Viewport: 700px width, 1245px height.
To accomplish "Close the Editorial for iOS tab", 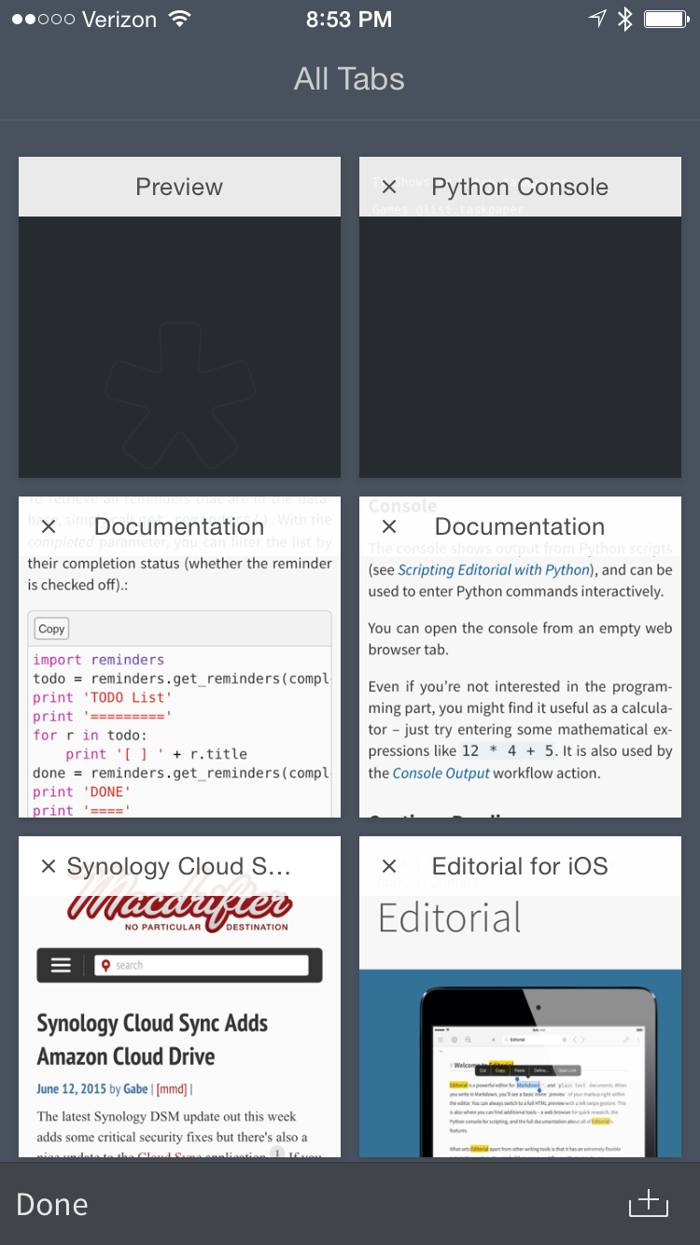I will tap(389, 866).
